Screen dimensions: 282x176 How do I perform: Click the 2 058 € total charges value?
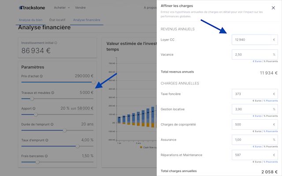point(269,172)
